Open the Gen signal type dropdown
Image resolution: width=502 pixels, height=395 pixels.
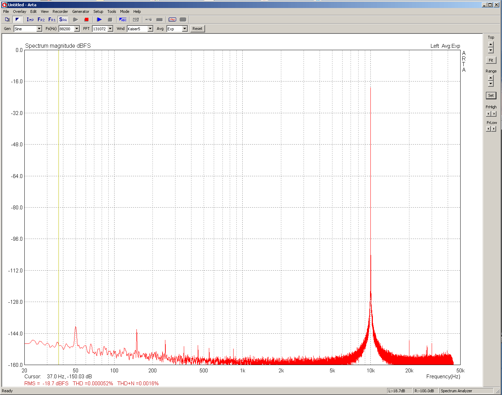point(39,29)
